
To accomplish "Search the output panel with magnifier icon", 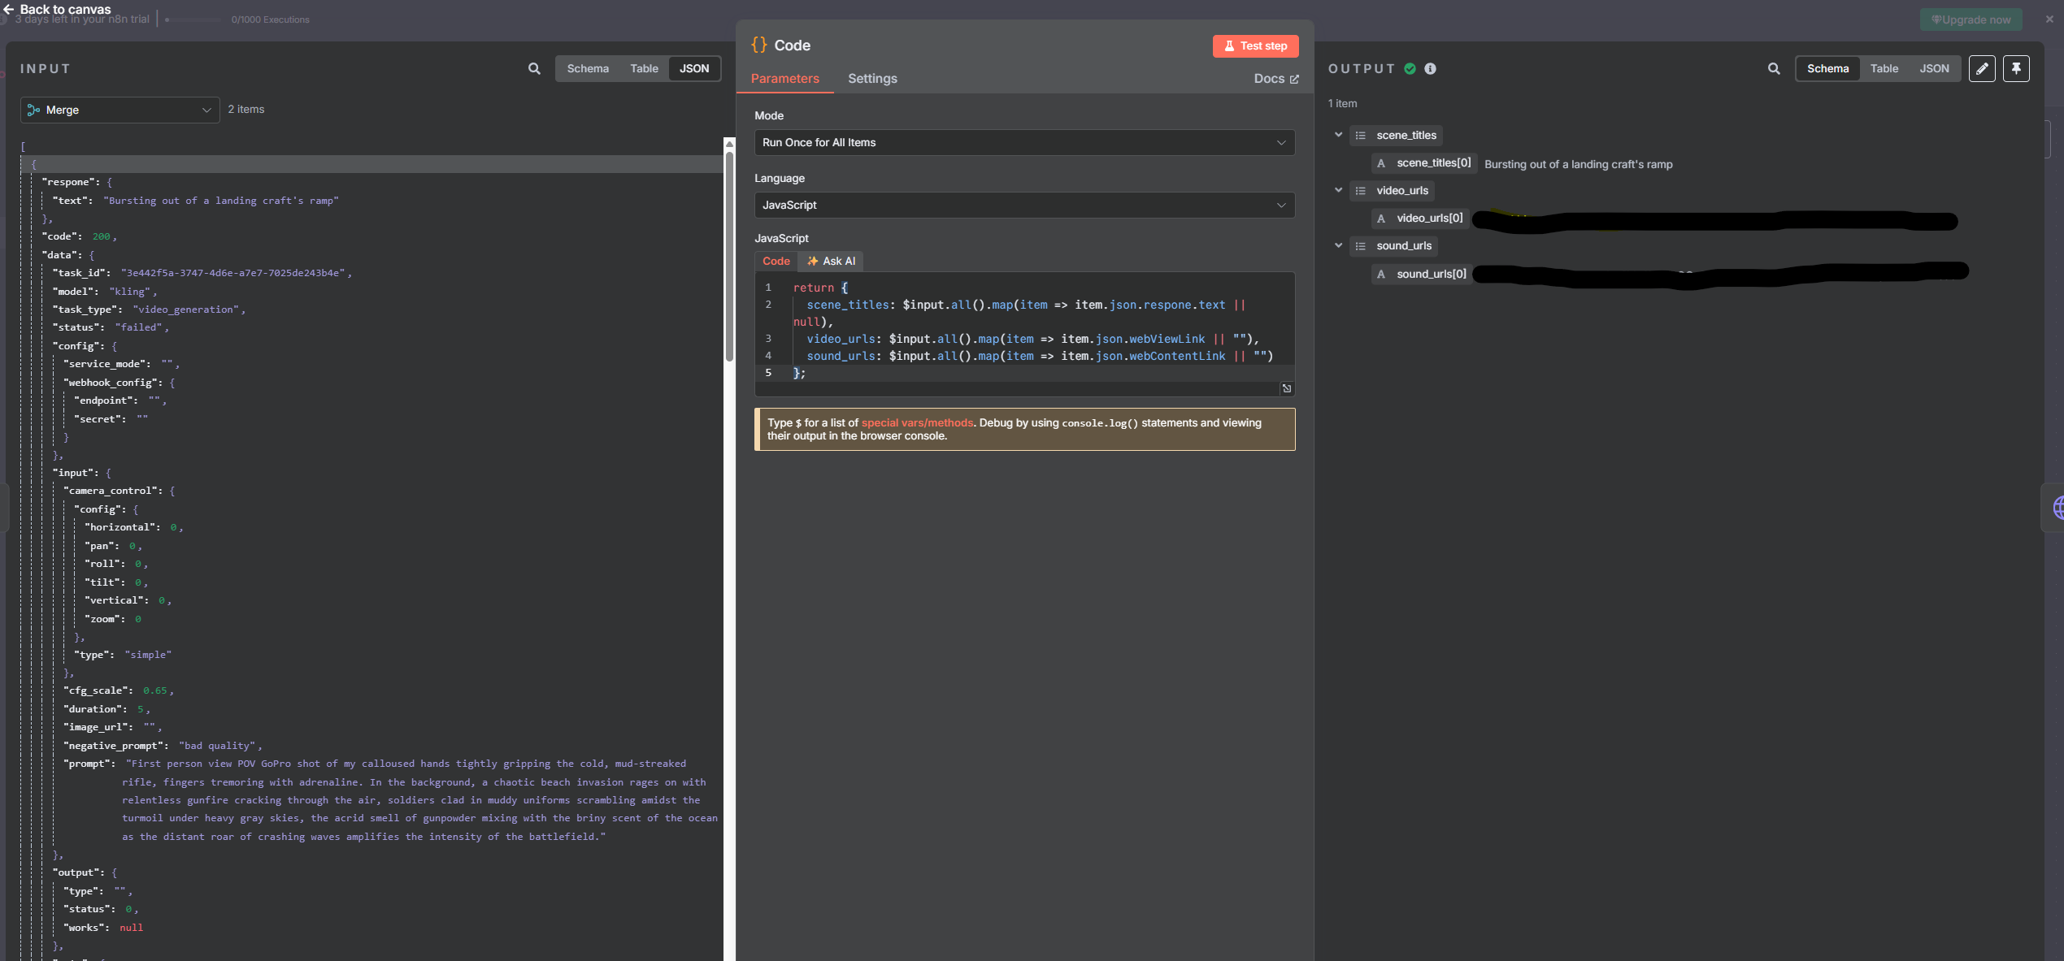I will click(1774, 69).
